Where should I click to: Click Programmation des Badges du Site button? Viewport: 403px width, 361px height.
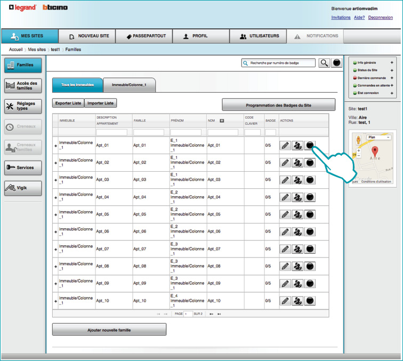click(278, 105)
